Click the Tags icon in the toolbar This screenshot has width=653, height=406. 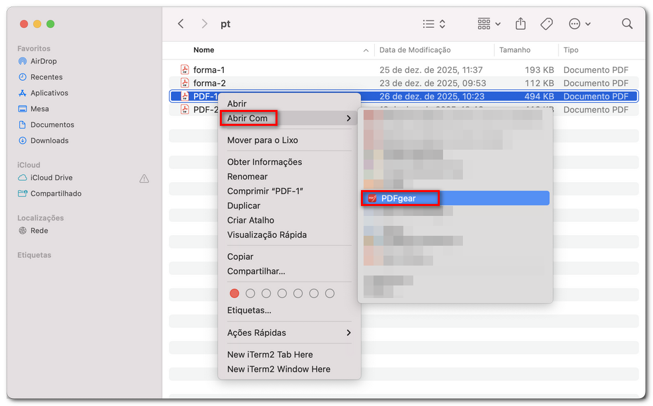point(546,23)
